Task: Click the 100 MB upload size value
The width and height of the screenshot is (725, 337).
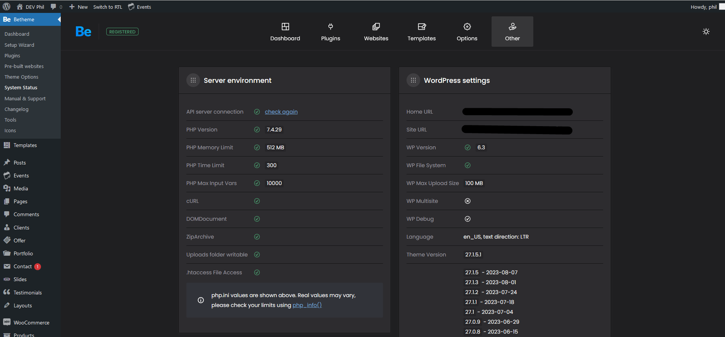Action: pyautogui.click(x=474, y=183)
